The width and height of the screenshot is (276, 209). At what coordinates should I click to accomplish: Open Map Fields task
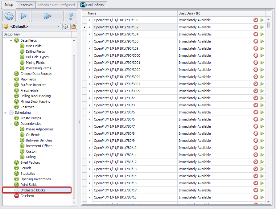tap(28, 79)
